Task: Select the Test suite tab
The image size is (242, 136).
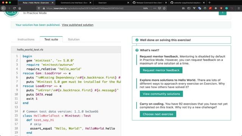Action: click(x=51, y=39)
